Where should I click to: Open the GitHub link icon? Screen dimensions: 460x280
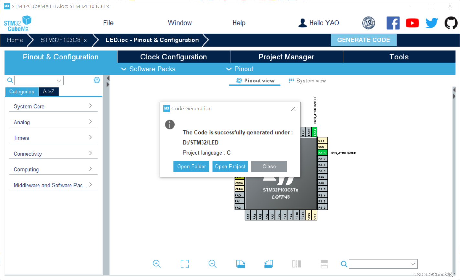[451, 23]
